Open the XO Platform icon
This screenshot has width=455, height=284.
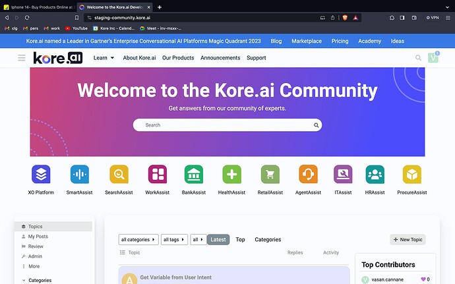click(x=41, y=174)
